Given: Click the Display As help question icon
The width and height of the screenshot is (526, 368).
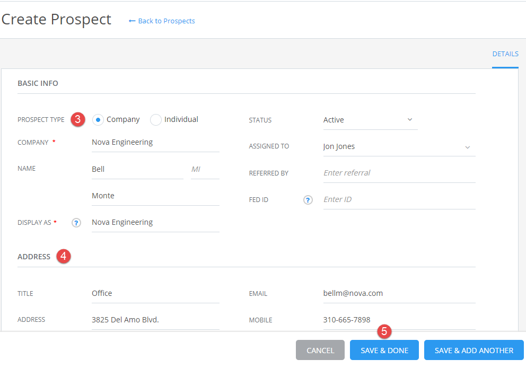Looking at the screenshot, I should [76, 223].
